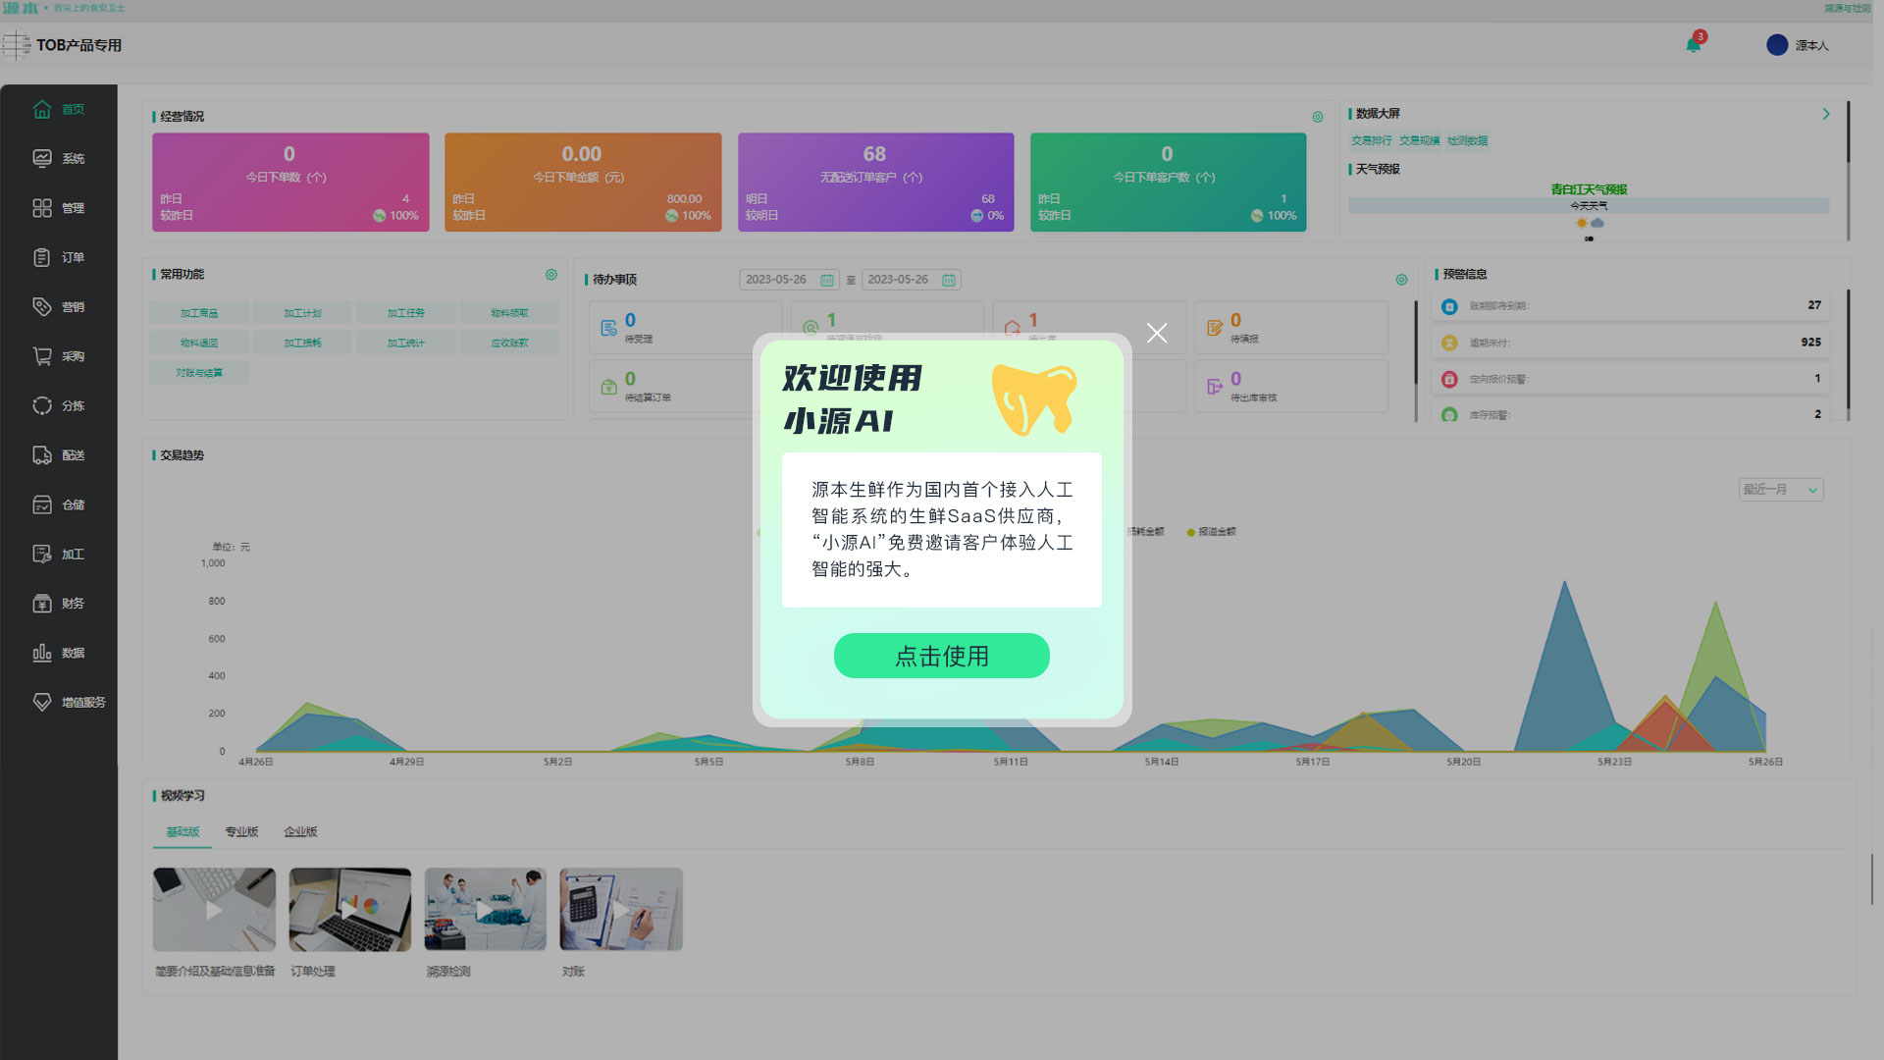
Task: Expand 数据大屏 via the right chevron
Action: pos(1826,113)
